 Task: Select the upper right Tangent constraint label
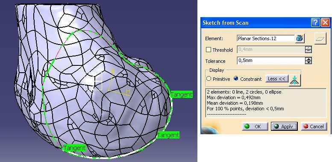pyautogui.click(x=182, y=94)
